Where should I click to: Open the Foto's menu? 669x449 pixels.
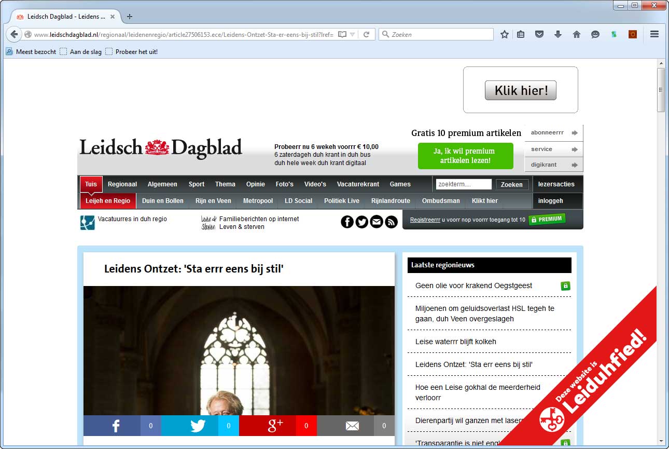(x=285, y=184)
